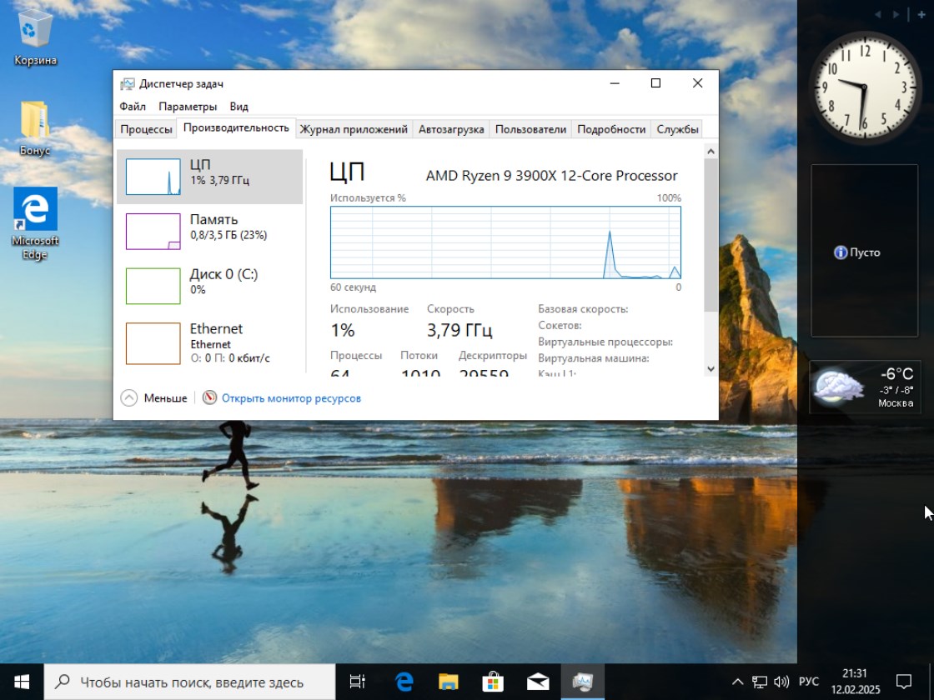Click the network tray icon
The width and height of the screenshot is (934, 700).
tap(760, 682)
